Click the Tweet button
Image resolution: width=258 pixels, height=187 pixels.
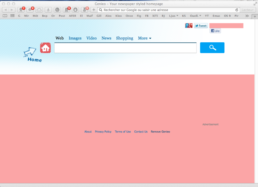[x=201, y=26]
